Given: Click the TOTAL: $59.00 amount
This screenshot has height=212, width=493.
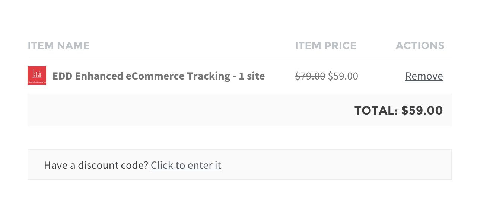Looking at the screenshot, I should [x=422, y=110].
